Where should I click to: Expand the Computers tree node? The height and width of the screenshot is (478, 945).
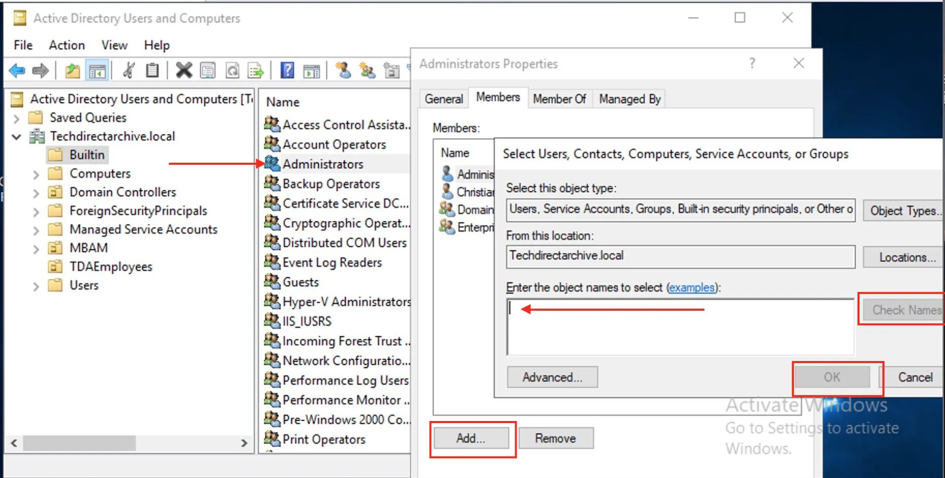coord(36,174)
